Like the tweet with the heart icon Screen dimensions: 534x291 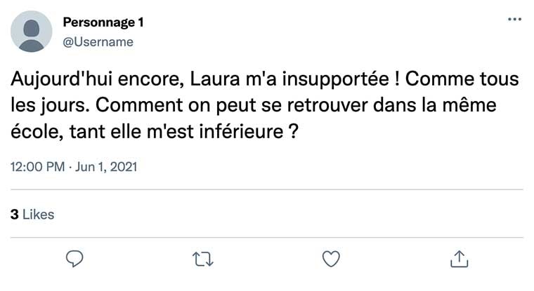(330, 259)
